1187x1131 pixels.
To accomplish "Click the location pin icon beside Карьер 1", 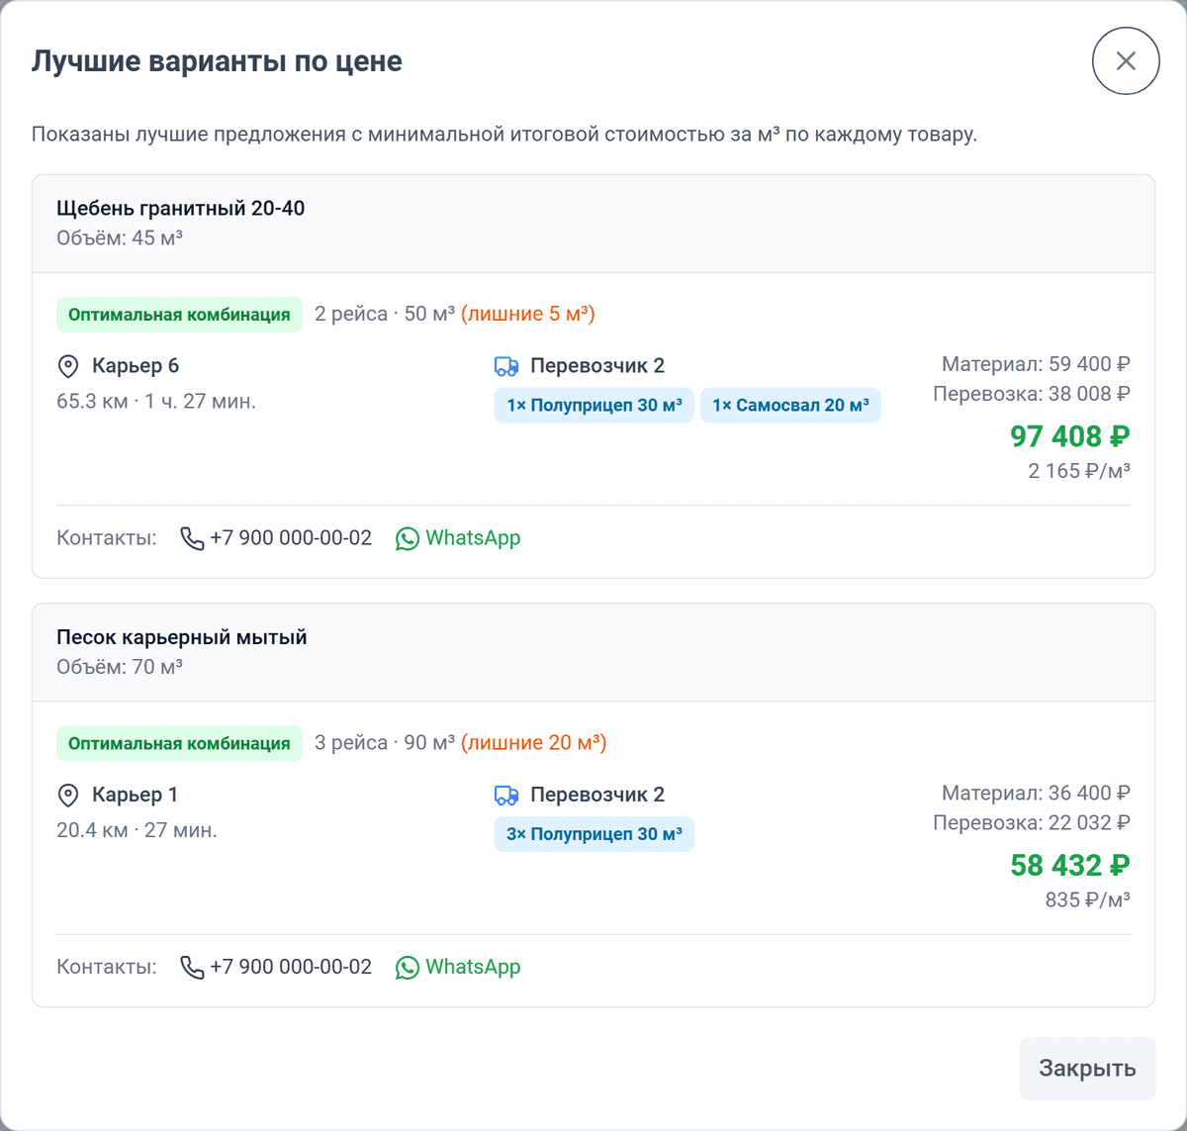I will point(68,796).
